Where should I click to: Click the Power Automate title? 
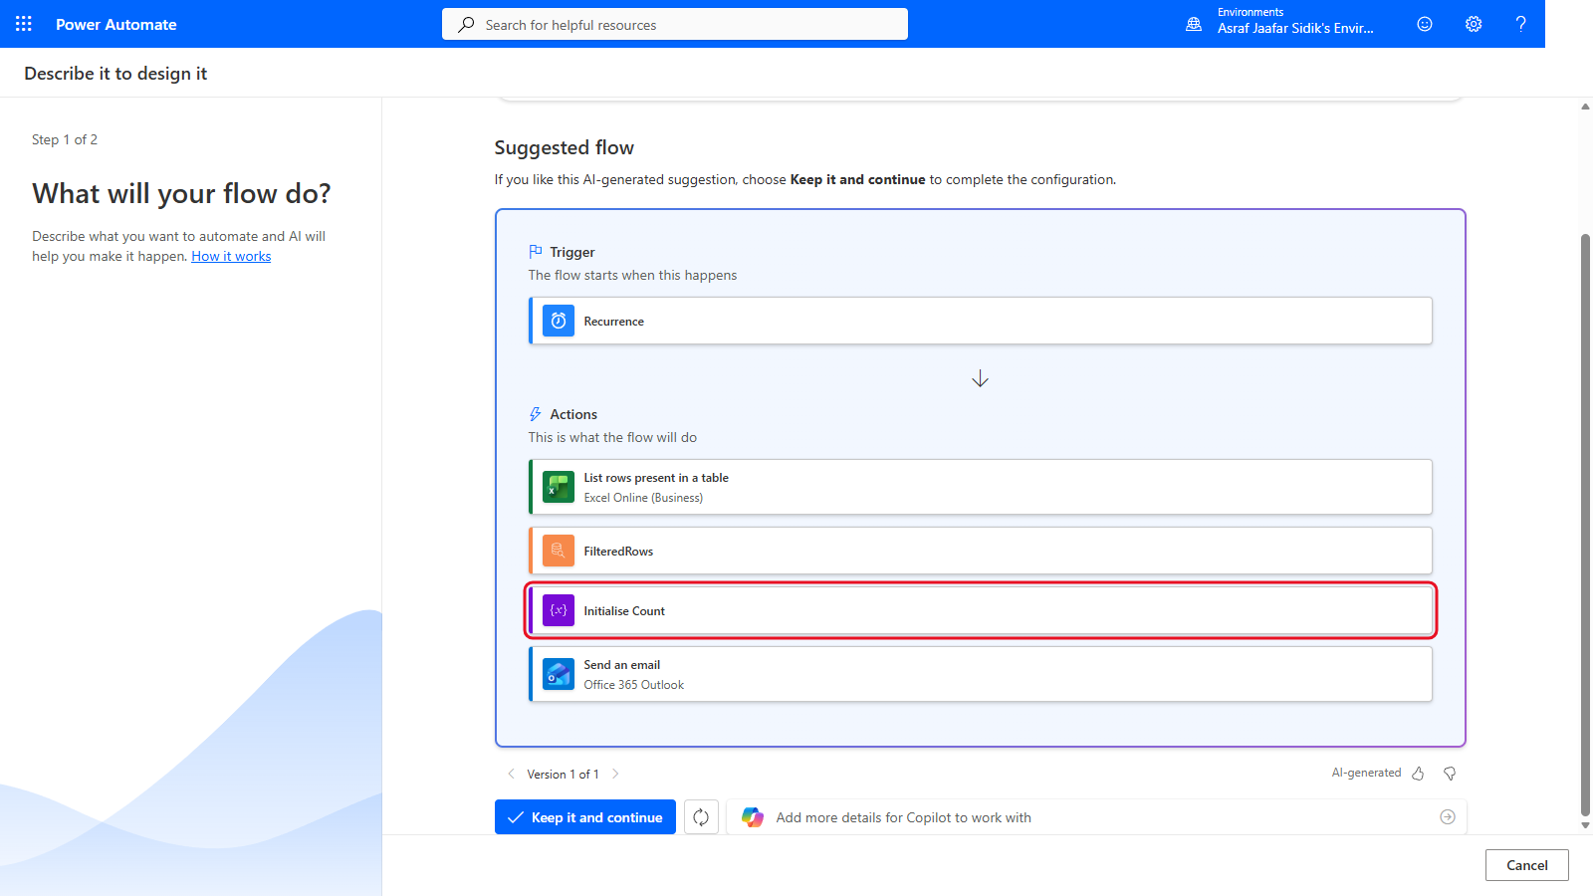pos(115,24)
